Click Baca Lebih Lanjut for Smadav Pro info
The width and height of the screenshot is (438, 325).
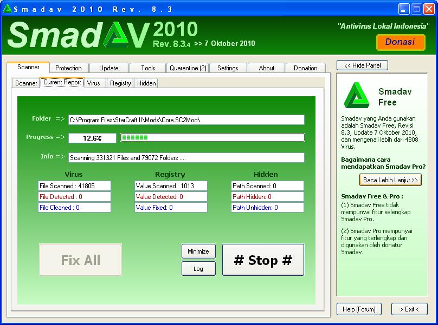(390, 180)
